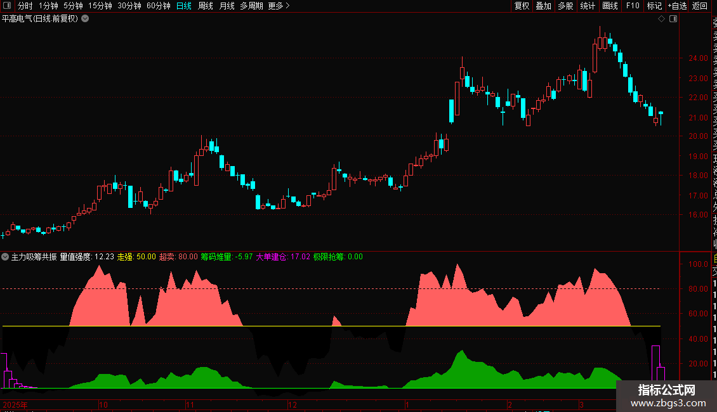Viewport: 717px width, 412px height.
Task: Switch to 1分钟 period
Action: (x=48, y=6)
